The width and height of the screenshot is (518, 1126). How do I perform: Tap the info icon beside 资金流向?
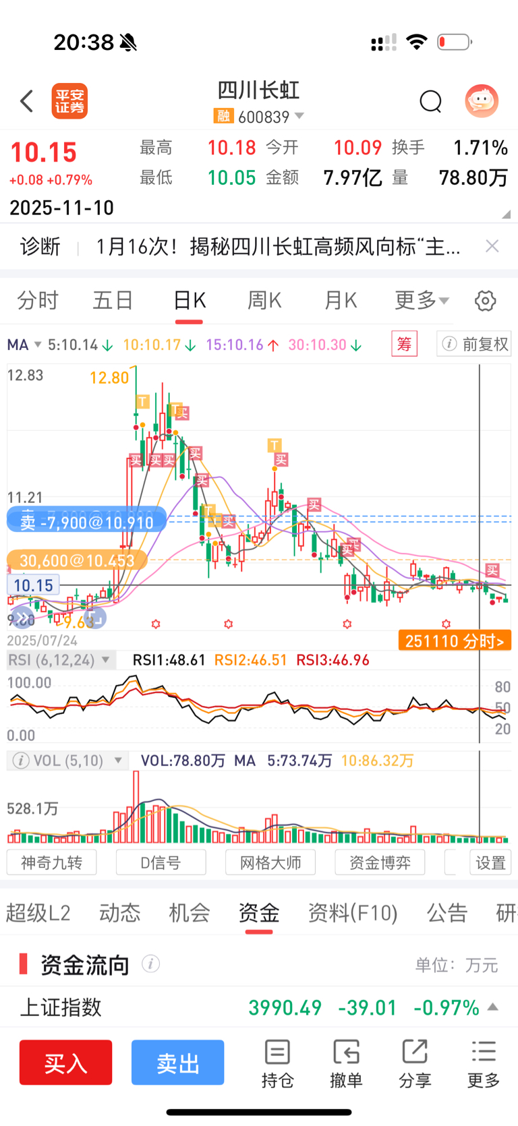(x=150, y=964)
